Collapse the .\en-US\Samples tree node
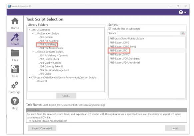 (x=30, y=30)
